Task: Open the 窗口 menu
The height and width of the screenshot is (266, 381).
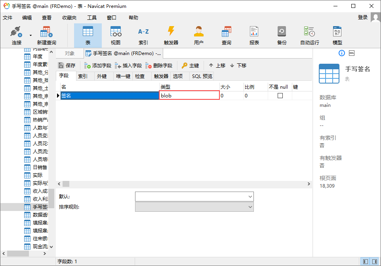Action: click(112, 17)
